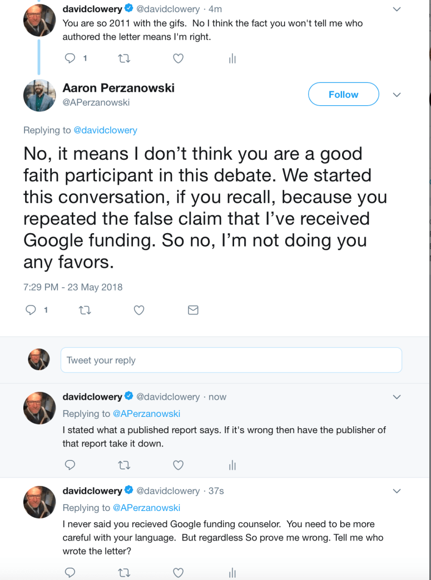Open the 'published report' reply's options chevron

click(x=397, y=397)
